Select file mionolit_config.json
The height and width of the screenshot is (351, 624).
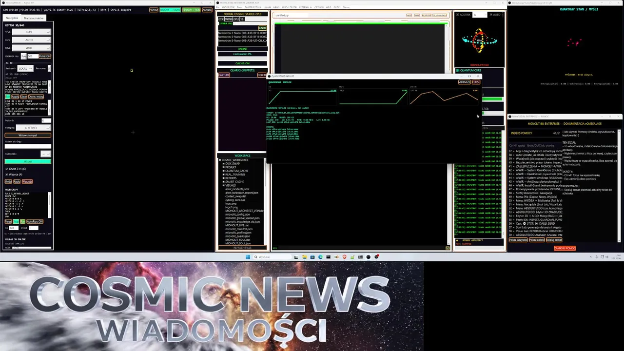pyautogui.click(x=237, y=214)
